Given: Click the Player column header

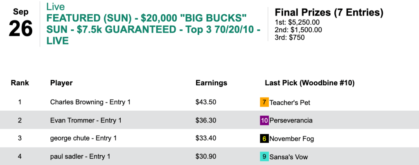Looking at the screenshot, I should coord(61,83).
